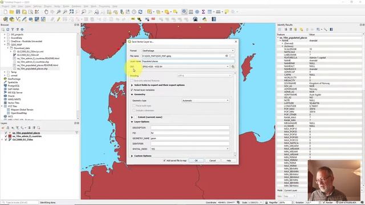Open the CRS dropdown showing EPSG:4326
Viewport: 365px width, 205px height.
tap(186, 67)
